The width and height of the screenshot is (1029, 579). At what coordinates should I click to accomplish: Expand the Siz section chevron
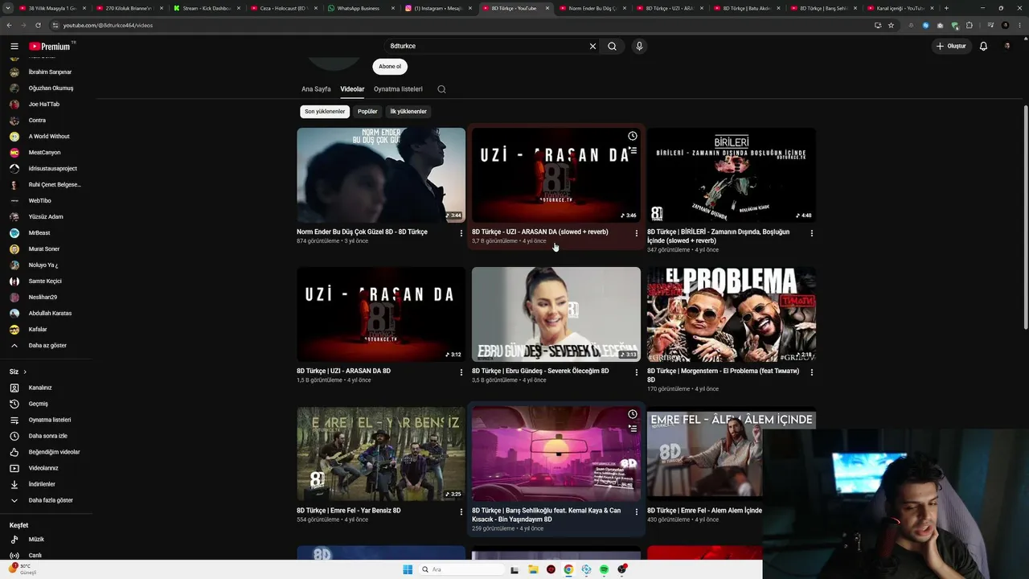point(25,372)
